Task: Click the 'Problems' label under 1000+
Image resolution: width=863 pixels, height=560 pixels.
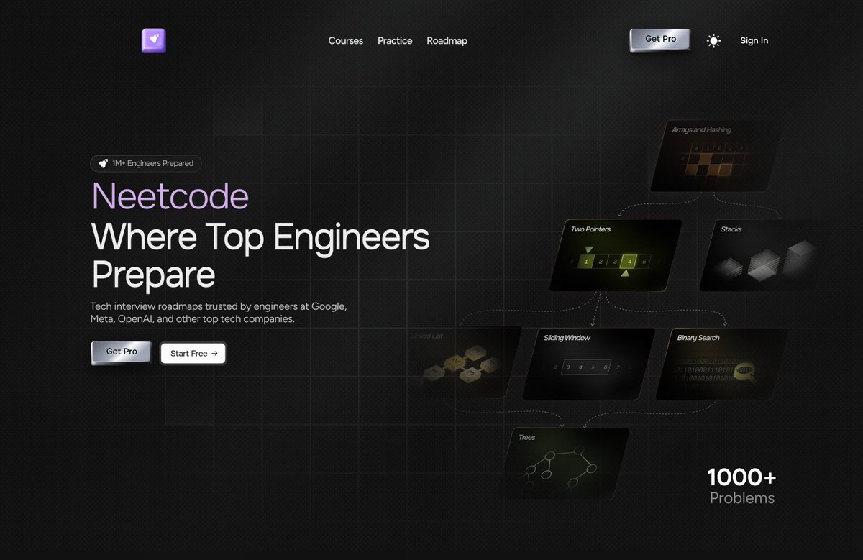Action: 742,498
